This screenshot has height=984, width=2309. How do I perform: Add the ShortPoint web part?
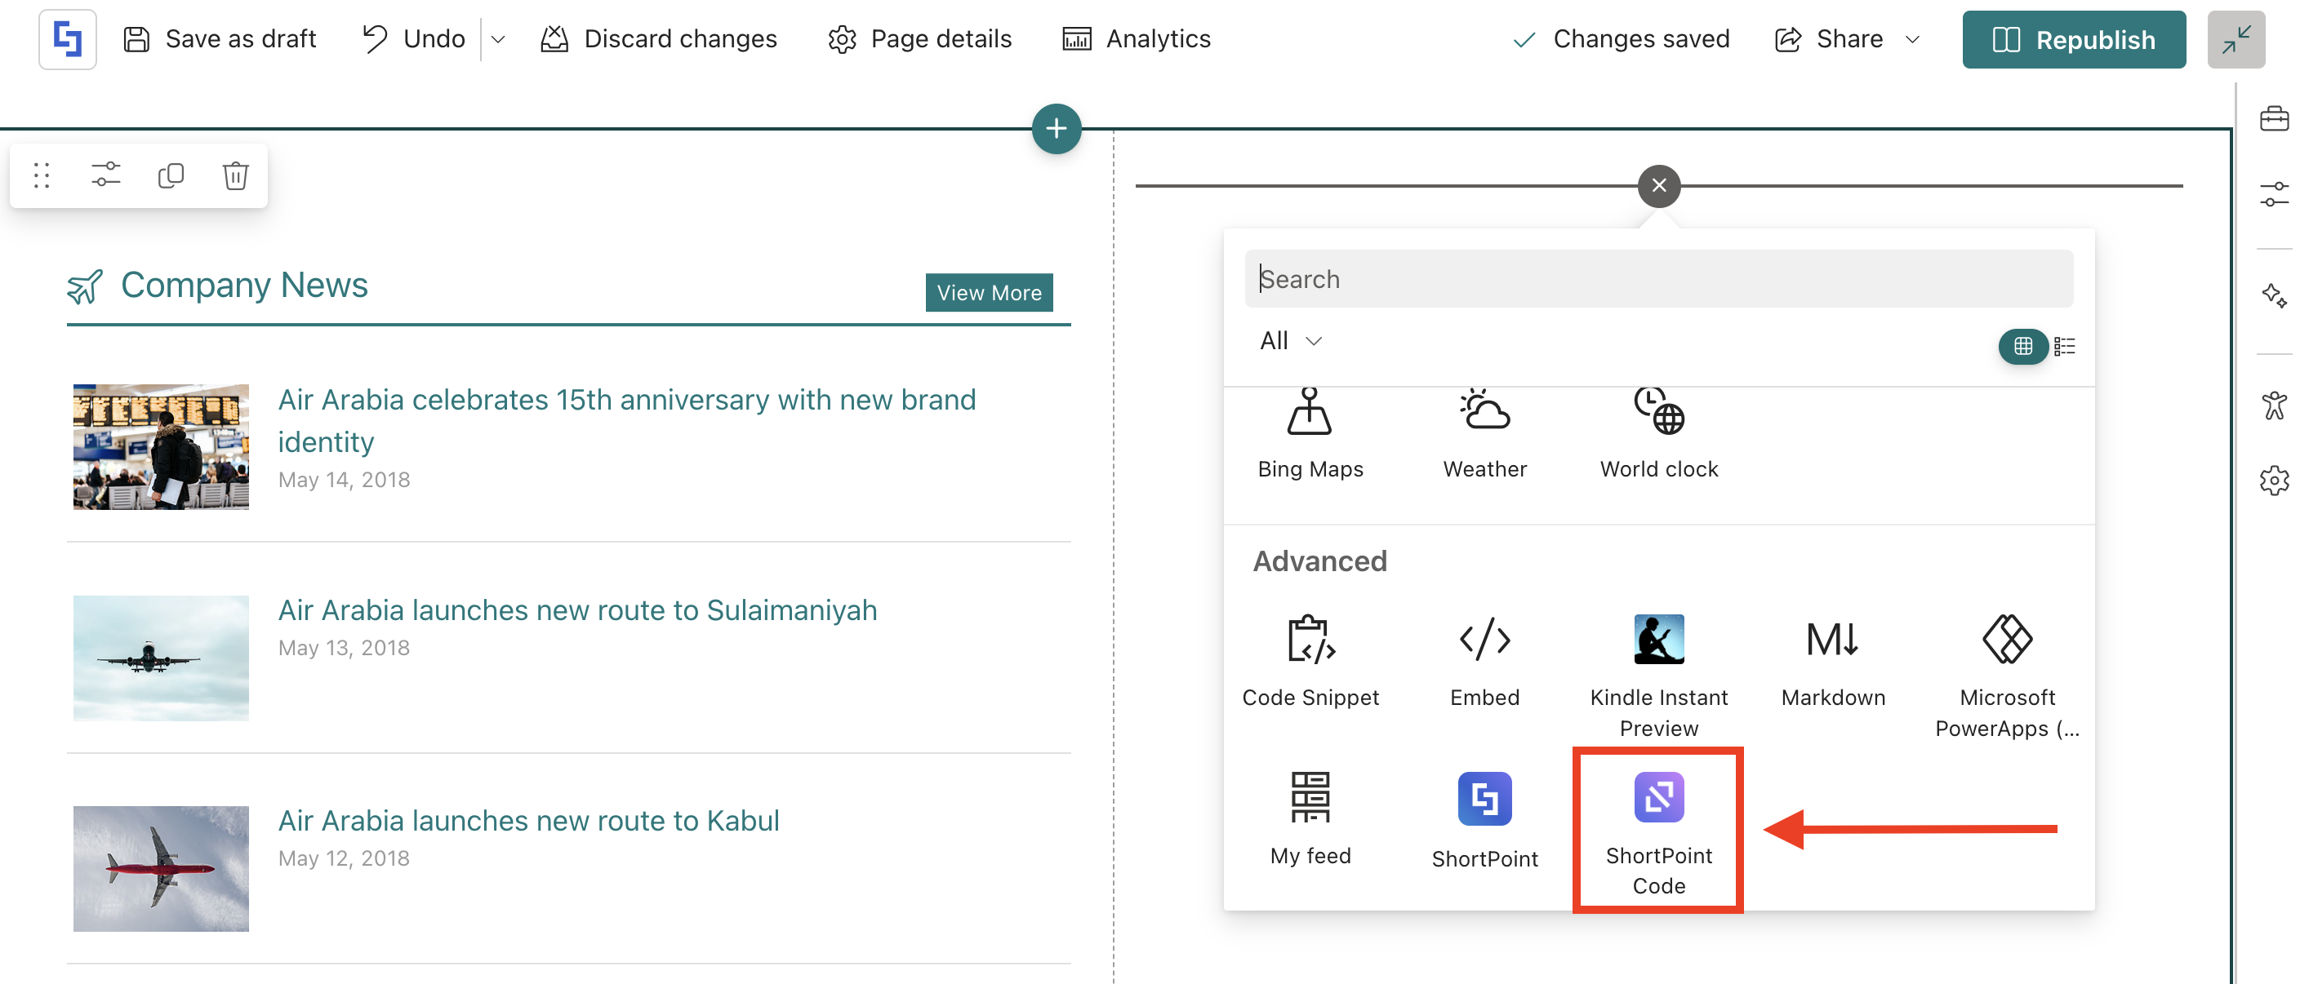click(x=1484, y=818)
